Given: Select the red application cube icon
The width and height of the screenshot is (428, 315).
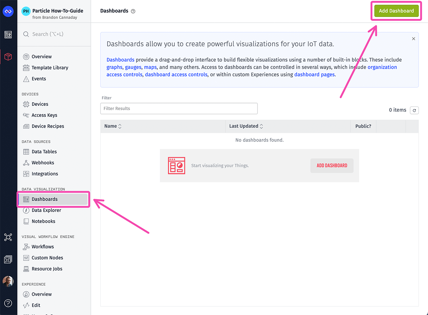Looking at the screenshot, I should (x=8, y=57).
